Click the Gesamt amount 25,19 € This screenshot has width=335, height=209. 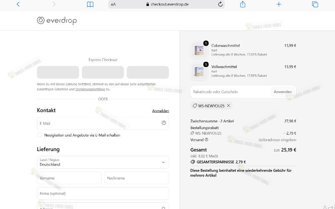point(289,150)
